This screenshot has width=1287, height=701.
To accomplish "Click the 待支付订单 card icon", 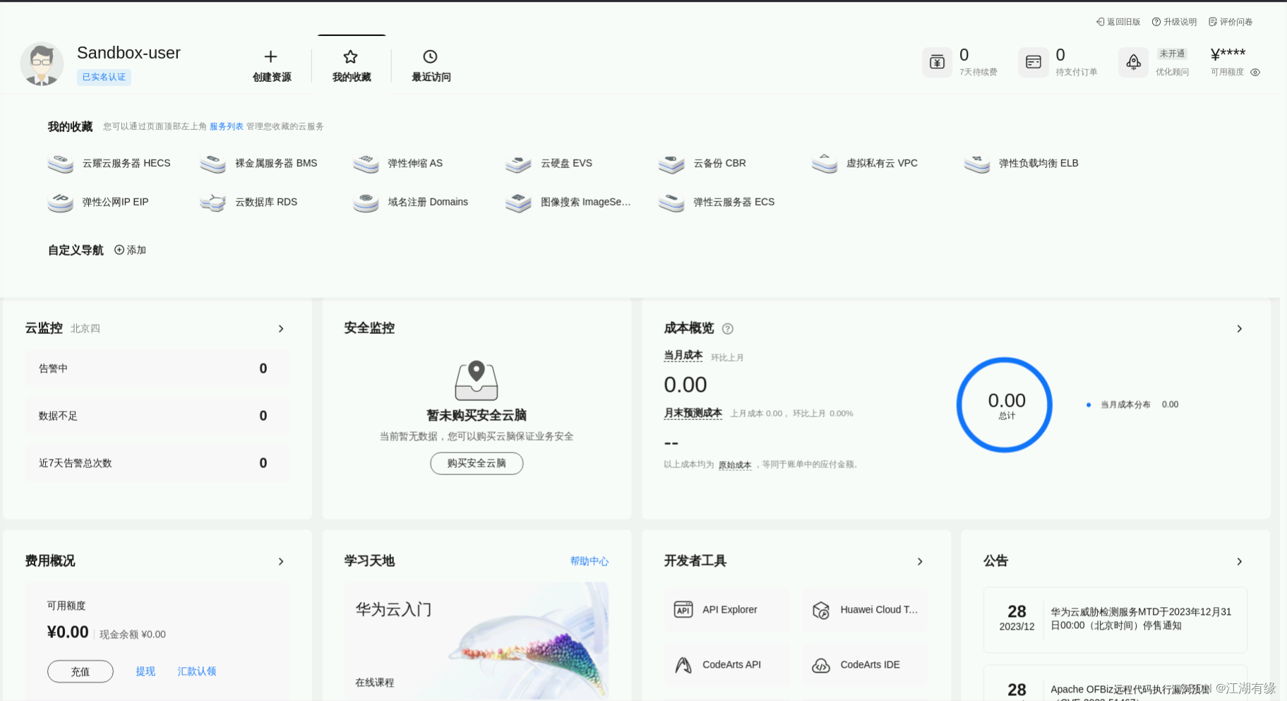I will tap(1033, 62).
